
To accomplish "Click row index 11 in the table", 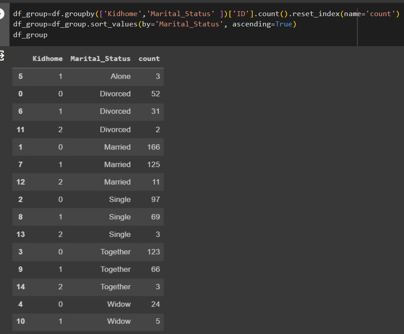I will 20,129.
